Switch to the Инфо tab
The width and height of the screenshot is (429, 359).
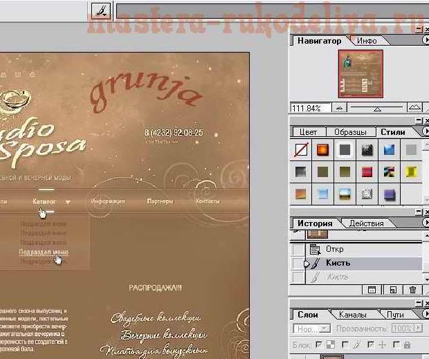click(367, 41)
